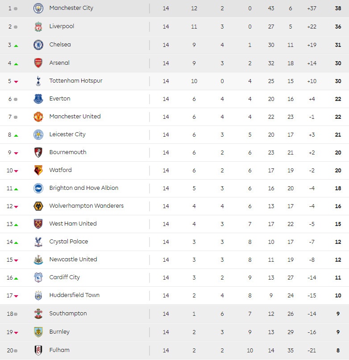Open the Manchester United team row
Screen dimensions: 349x360
[x=75, y=116]
